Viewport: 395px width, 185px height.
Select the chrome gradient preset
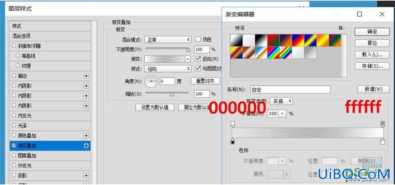[261, 53]
